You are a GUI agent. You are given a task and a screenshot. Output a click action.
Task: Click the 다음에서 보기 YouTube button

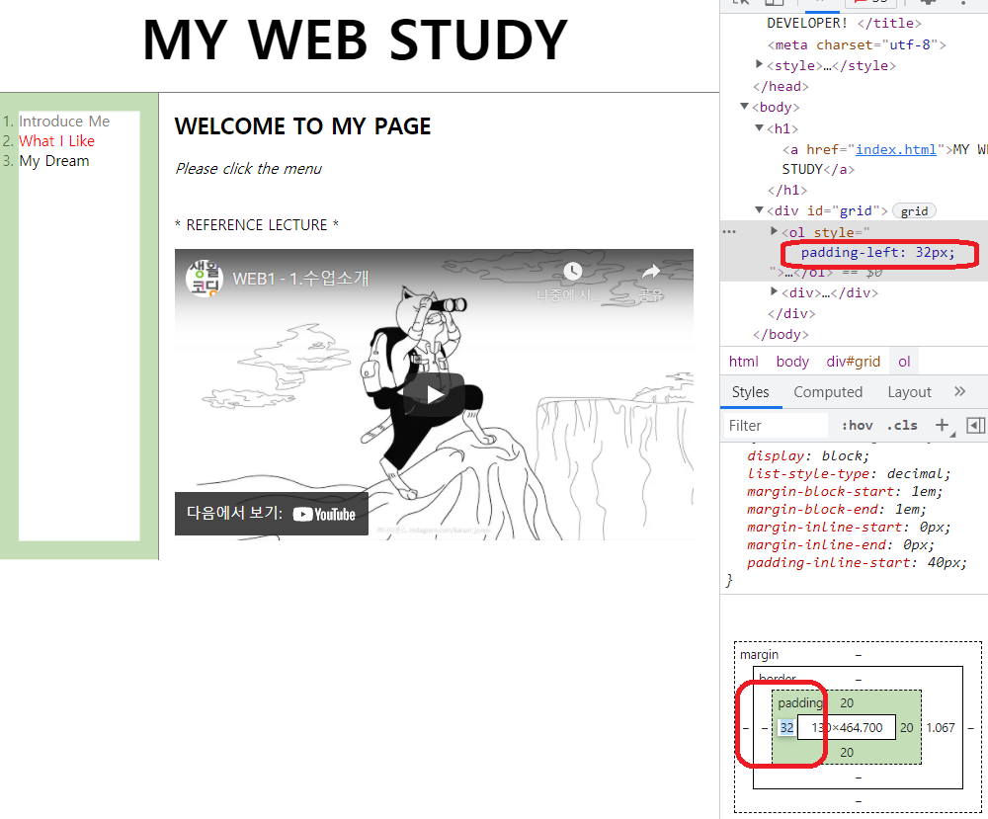point(272,514)
